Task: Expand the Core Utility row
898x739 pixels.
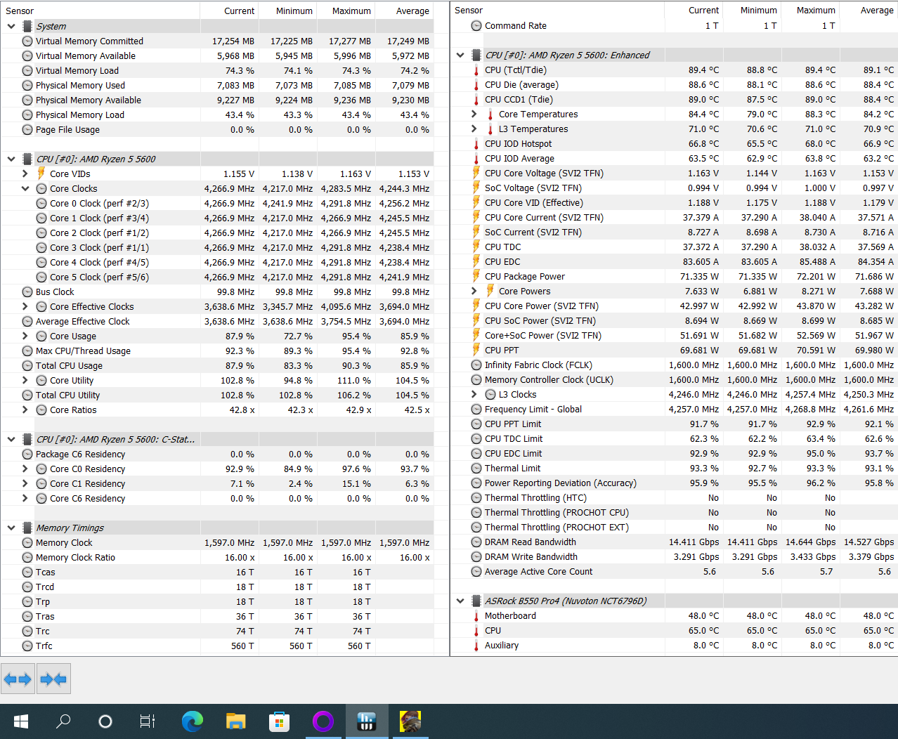Action: coord(25,381)
